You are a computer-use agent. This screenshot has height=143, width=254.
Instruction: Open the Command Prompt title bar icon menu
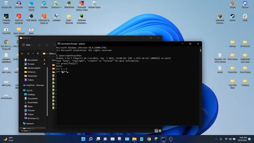tap(59, 44)
